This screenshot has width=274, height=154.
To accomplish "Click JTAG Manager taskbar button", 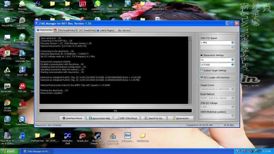I will [37, 151].
